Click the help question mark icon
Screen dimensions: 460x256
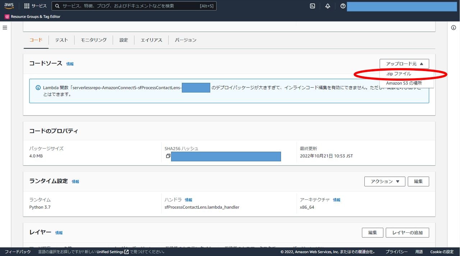click(x=342, y=6)
